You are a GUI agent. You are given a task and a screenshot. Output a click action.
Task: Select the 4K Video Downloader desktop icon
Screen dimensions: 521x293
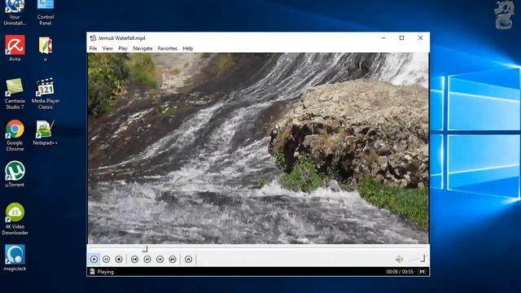15,219
